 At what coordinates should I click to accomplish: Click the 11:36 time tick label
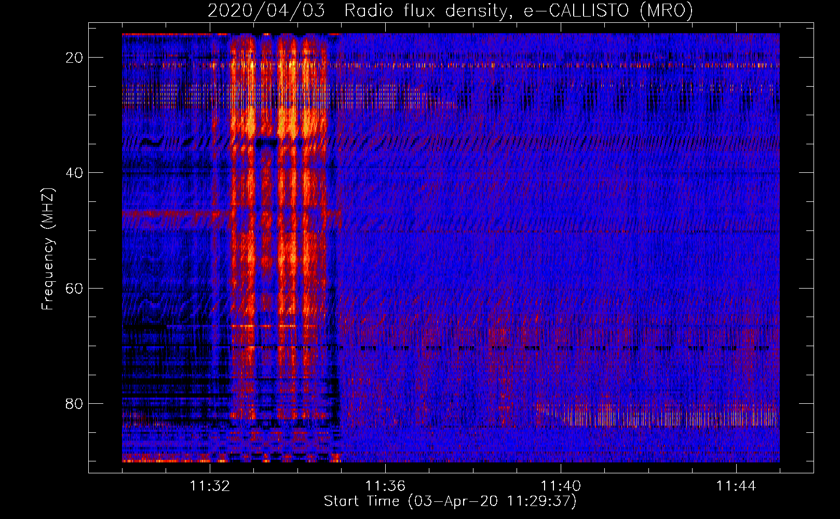click(385, 486)
